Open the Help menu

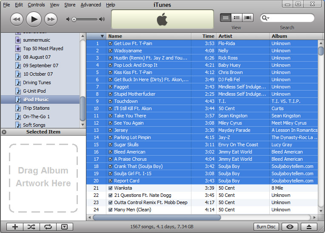(111, 5)
